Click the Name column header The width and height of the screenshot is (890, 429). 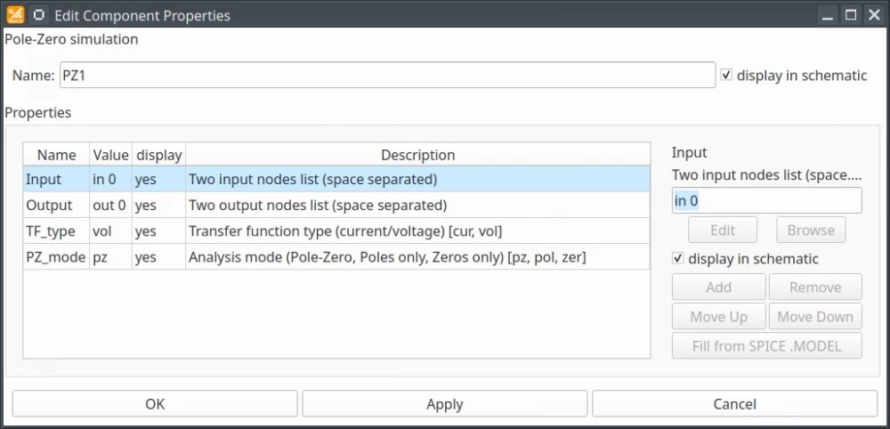click(x=56, y=154)
